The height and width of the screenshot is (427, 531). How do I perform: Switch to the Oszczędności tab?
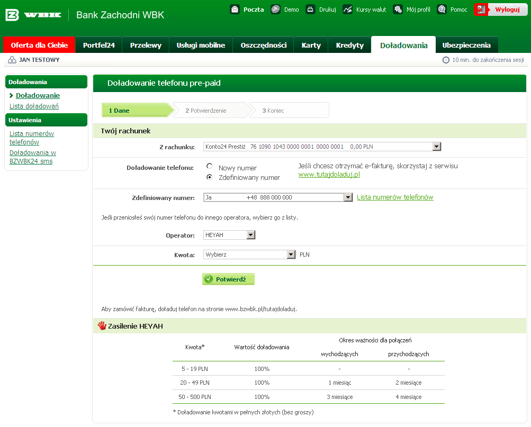pyautogui.click(x=264, y=45)
